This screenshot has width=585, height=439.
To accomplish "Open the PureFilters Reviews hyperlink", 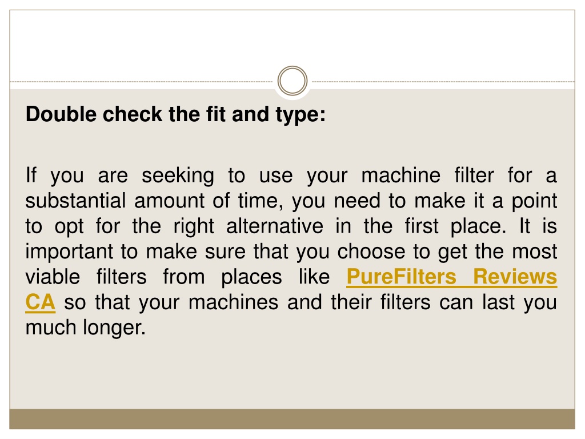I will tap(451, 277).
